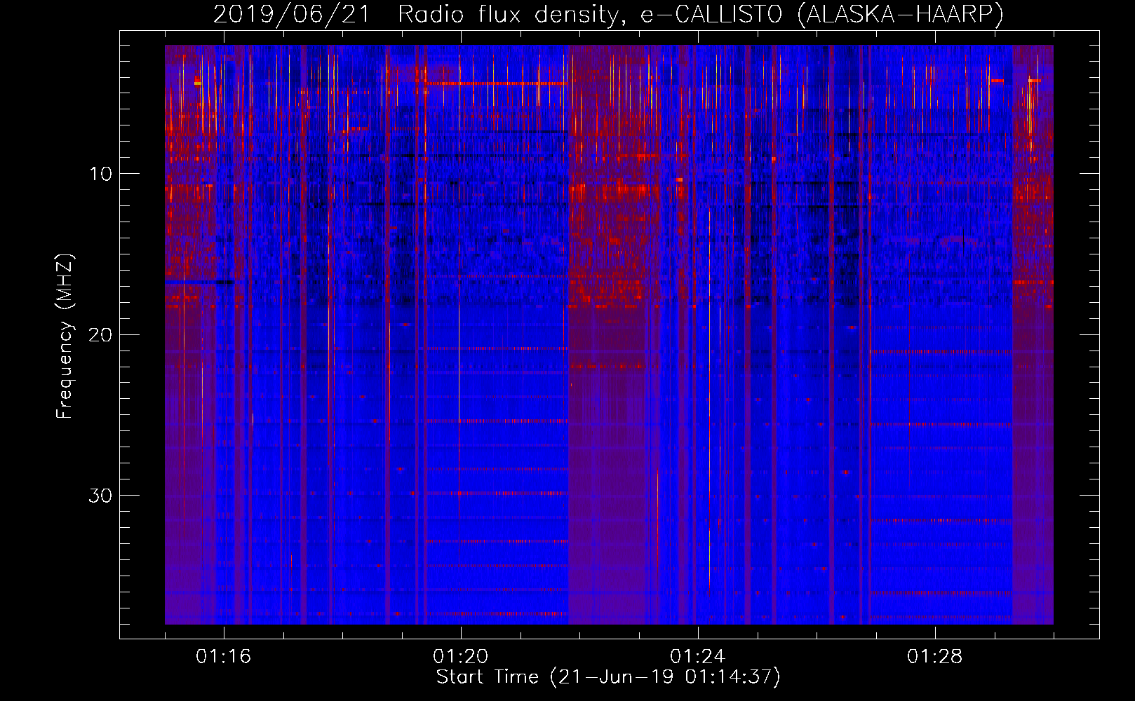Click the 'Frequency (MHZ)' axis label
Viewport: 1135px width, 701px height.
[64, 336]
